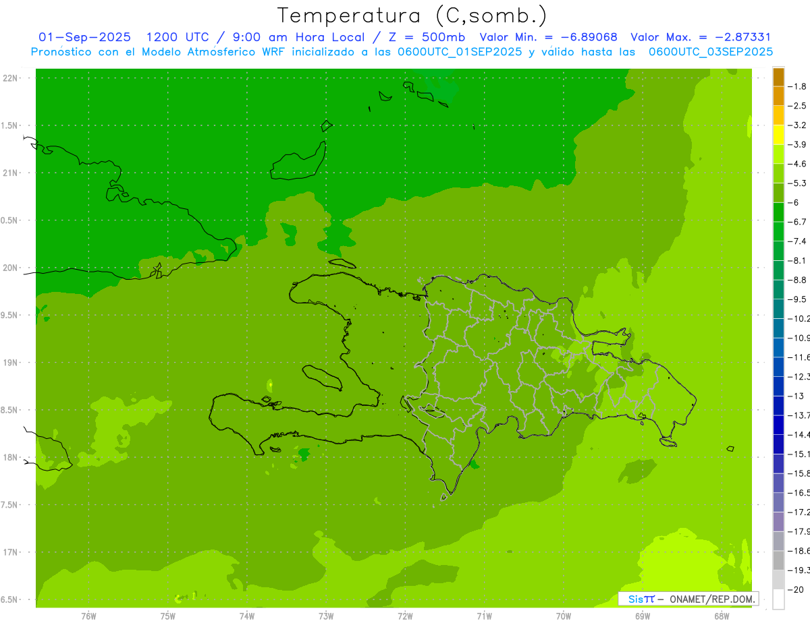Click the 70W longitude axis label

click(564, 616)
